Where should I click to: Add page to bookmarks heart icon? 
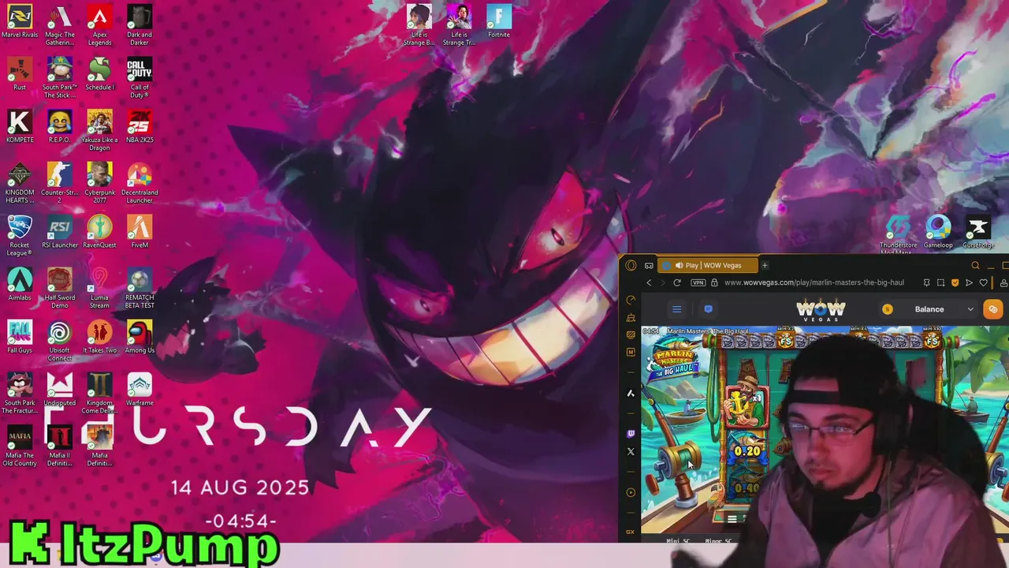coord(983,282)
